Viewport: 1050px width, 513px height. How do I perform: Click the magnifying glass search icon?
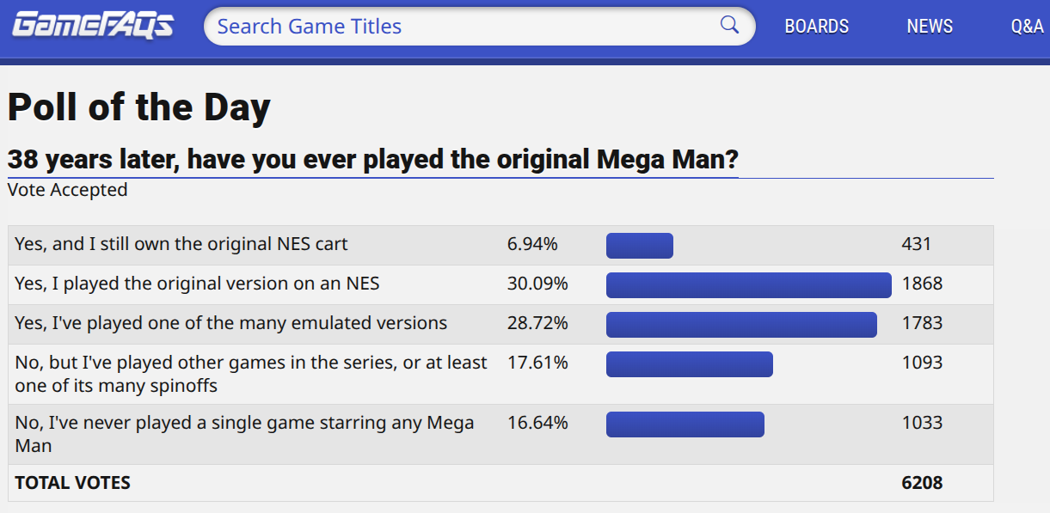pos(729,25)
